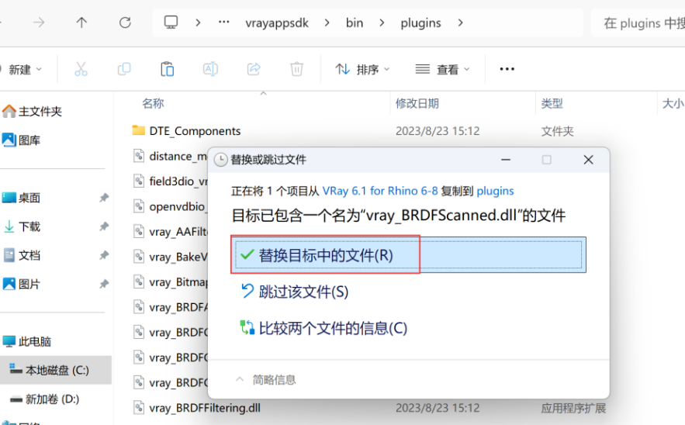Image resolution: width=685 pixels, height=425 pixels.
Task: Click the Forward navigation arrow
Action: point(39,22)
